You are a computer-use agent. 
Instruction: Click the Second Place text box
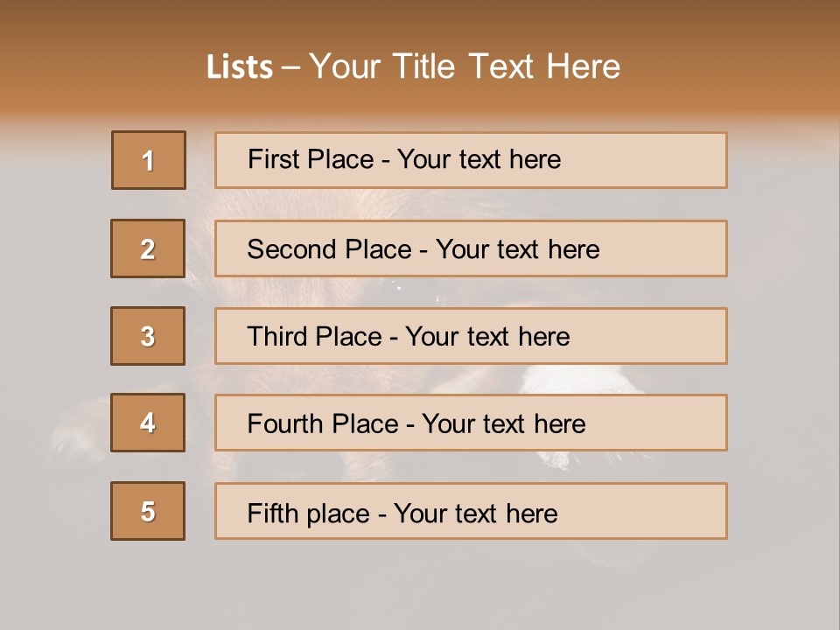[x=471, y=248]
